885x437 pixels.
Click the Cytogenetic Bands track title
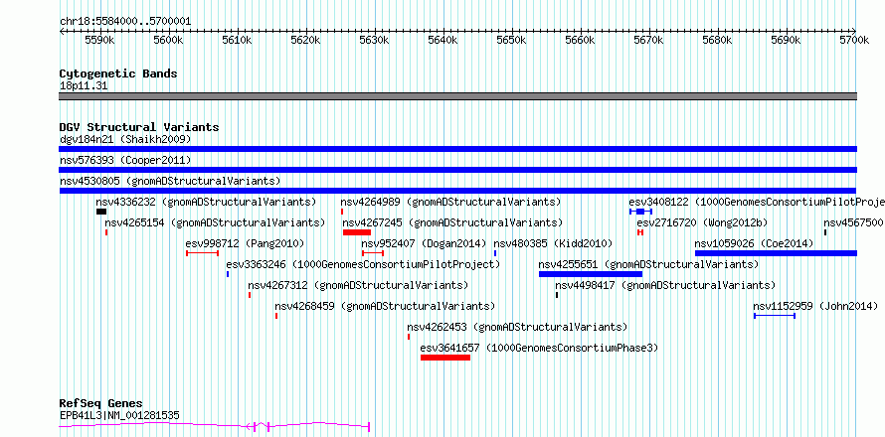118,73
